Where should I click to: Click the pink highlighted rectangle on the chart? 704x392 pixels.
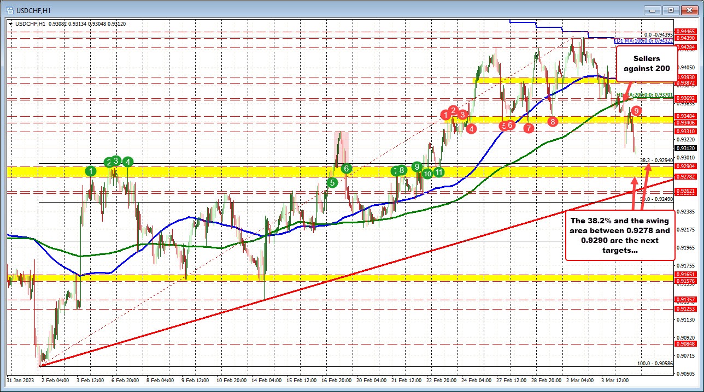click(341, 146)
